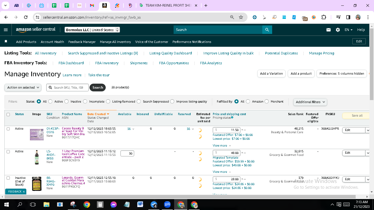
Task: Open the Zoom app in the taskbar
Action: 167,205
